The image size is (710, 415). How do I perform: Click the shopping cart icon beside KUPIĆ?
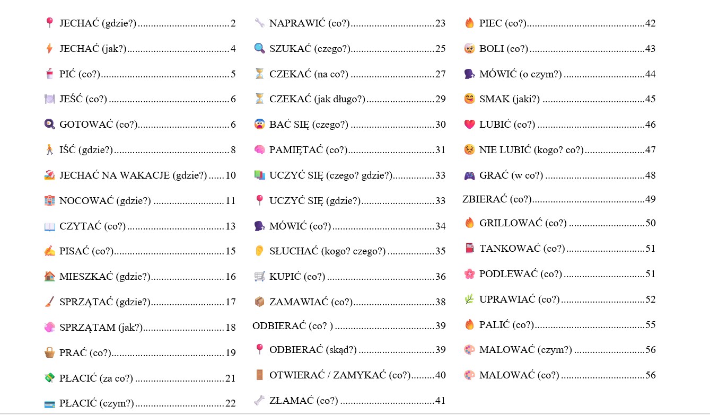coord(259,277)
